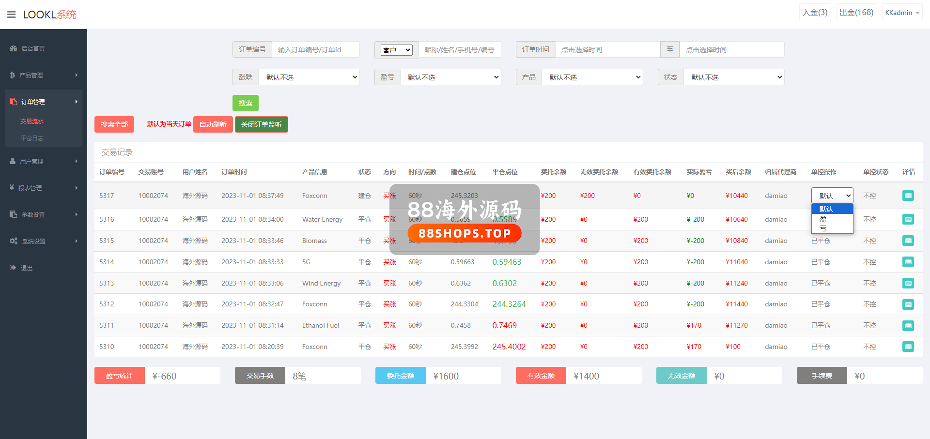
Task: Click the 搜索全部 button
Action: coord(114,124)
